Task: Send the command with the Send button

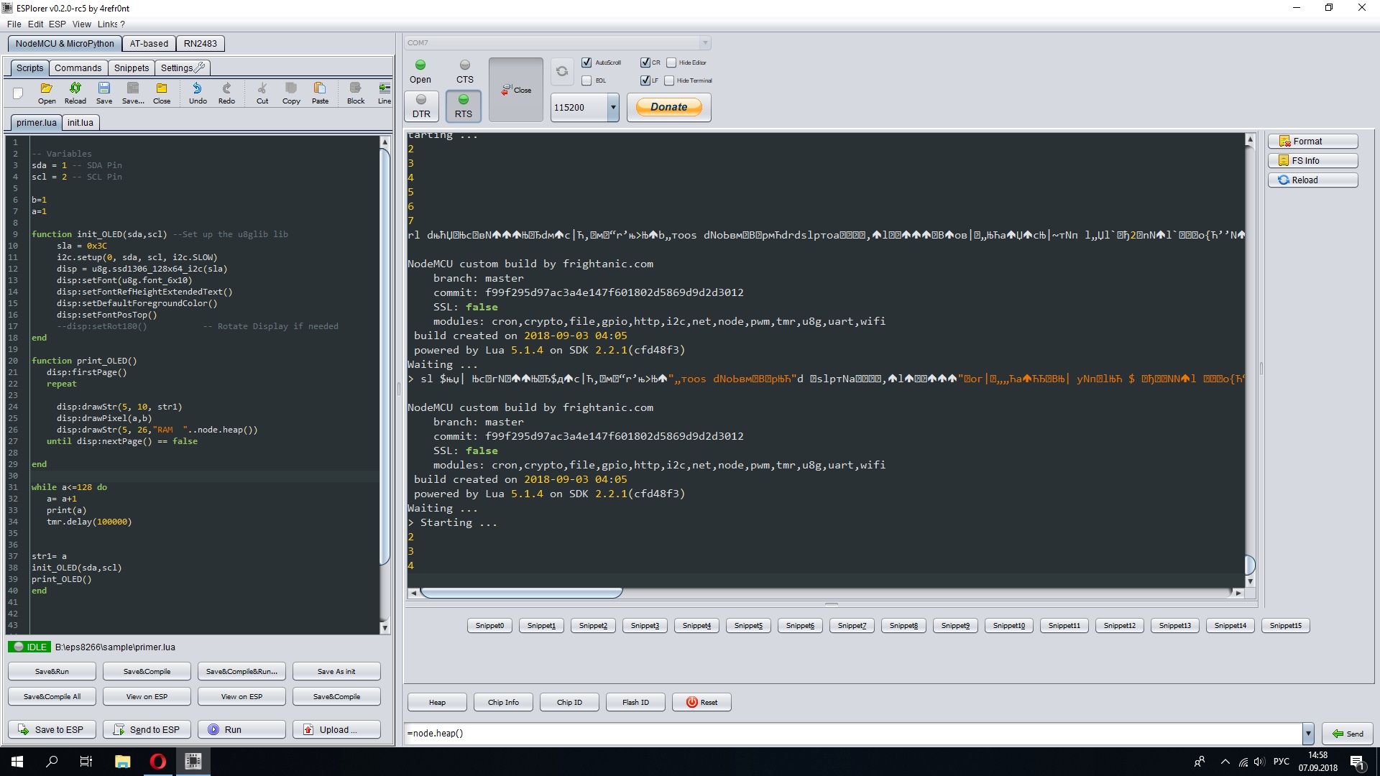Action: coord(1348,734)
